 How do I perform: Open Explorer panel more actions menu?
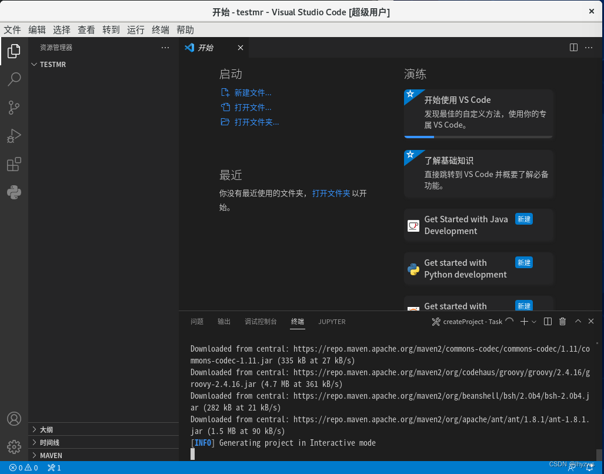tap(165, 48)
